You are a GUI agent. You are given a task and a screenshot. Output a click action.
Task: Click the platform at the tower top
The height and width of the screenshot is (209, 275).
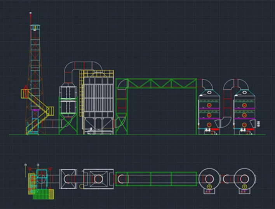(36, 27)
